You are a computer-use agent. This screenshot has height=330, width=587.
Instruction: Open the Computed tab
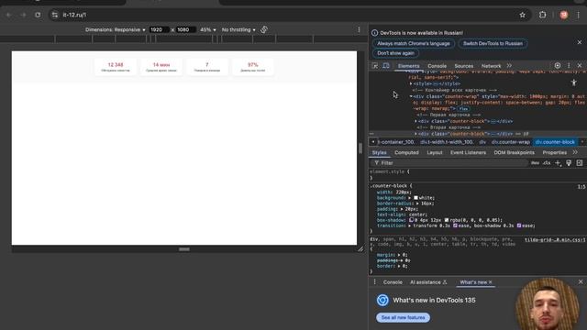[406, 153]
